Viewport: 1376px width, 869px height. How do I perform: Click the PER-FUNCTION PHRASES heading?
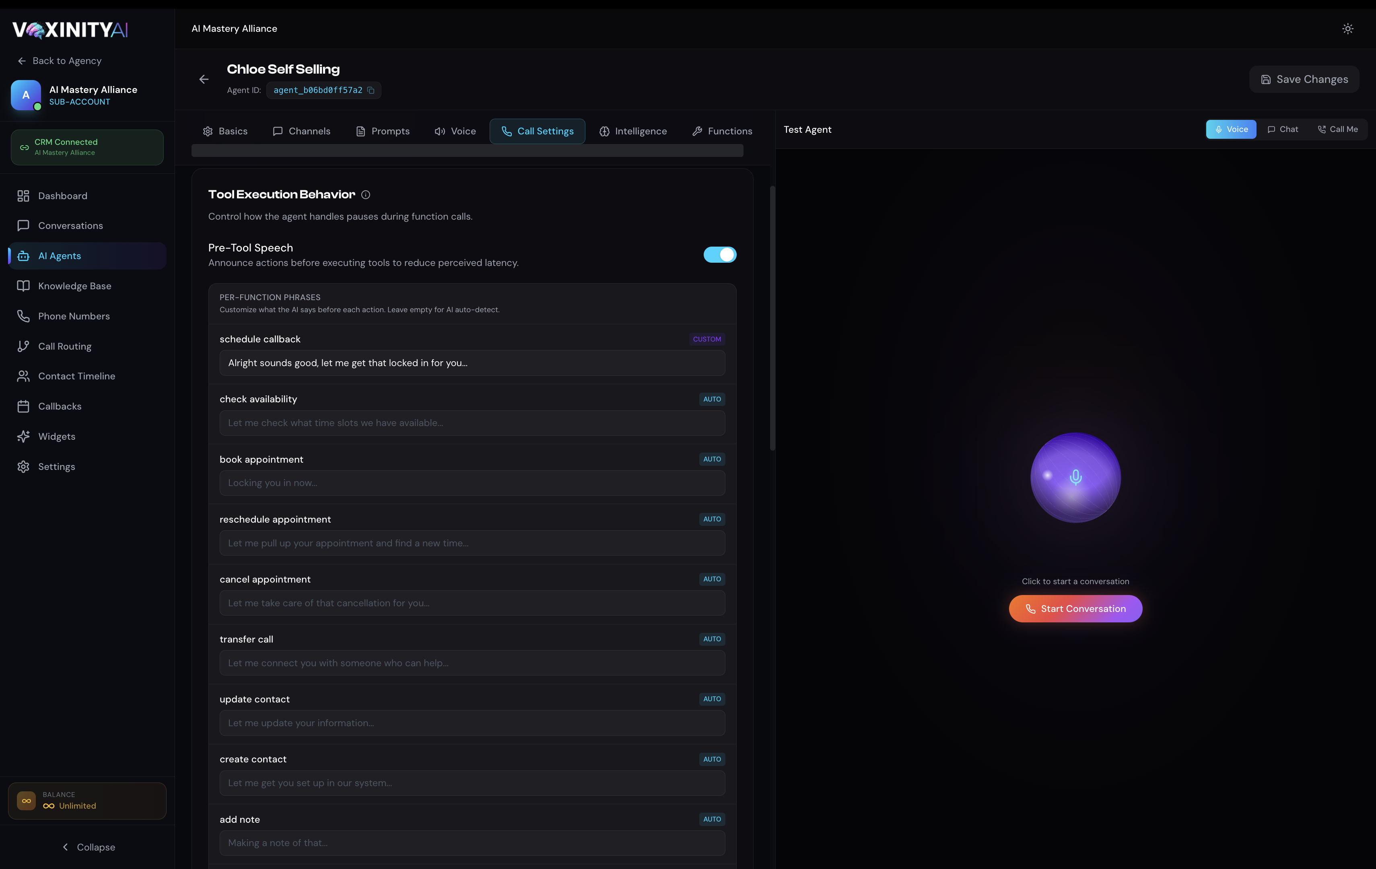click(270, 298)
